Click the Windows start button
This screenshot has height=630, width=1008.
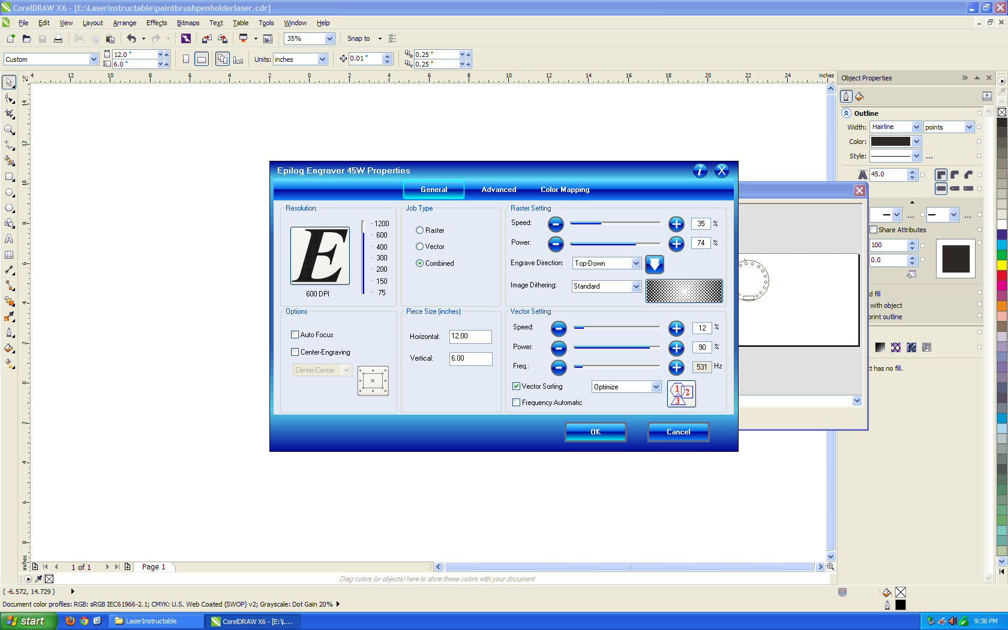tap(28, 621)
